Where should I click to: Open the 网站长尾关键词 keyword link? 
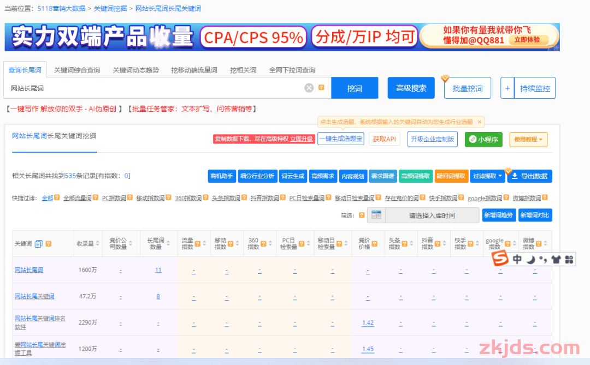point(34,296)
